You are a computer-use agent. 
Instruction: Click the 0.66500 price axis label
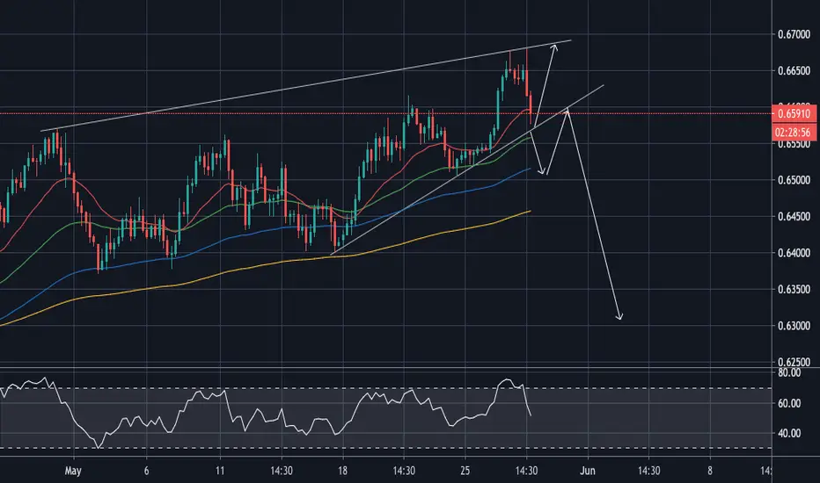pos(794,70)
